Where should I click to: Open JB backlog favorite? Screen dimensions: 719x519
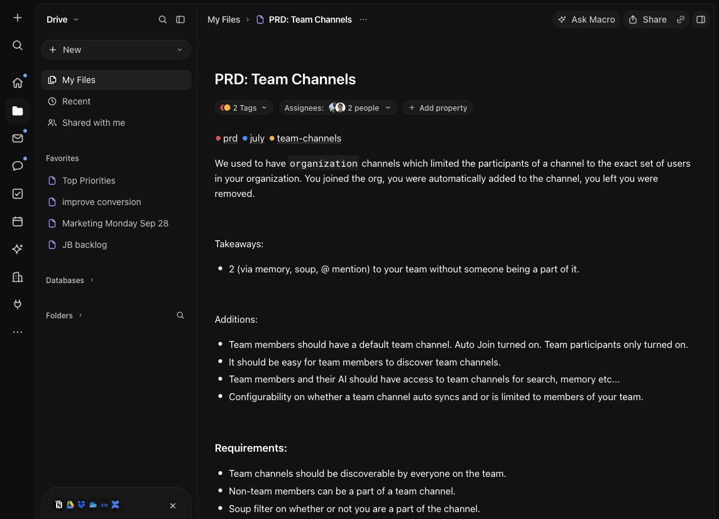[116, 245]
